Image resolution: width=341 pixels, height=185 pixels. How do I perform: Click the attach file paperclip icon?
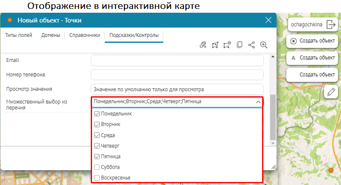(203, 45)
